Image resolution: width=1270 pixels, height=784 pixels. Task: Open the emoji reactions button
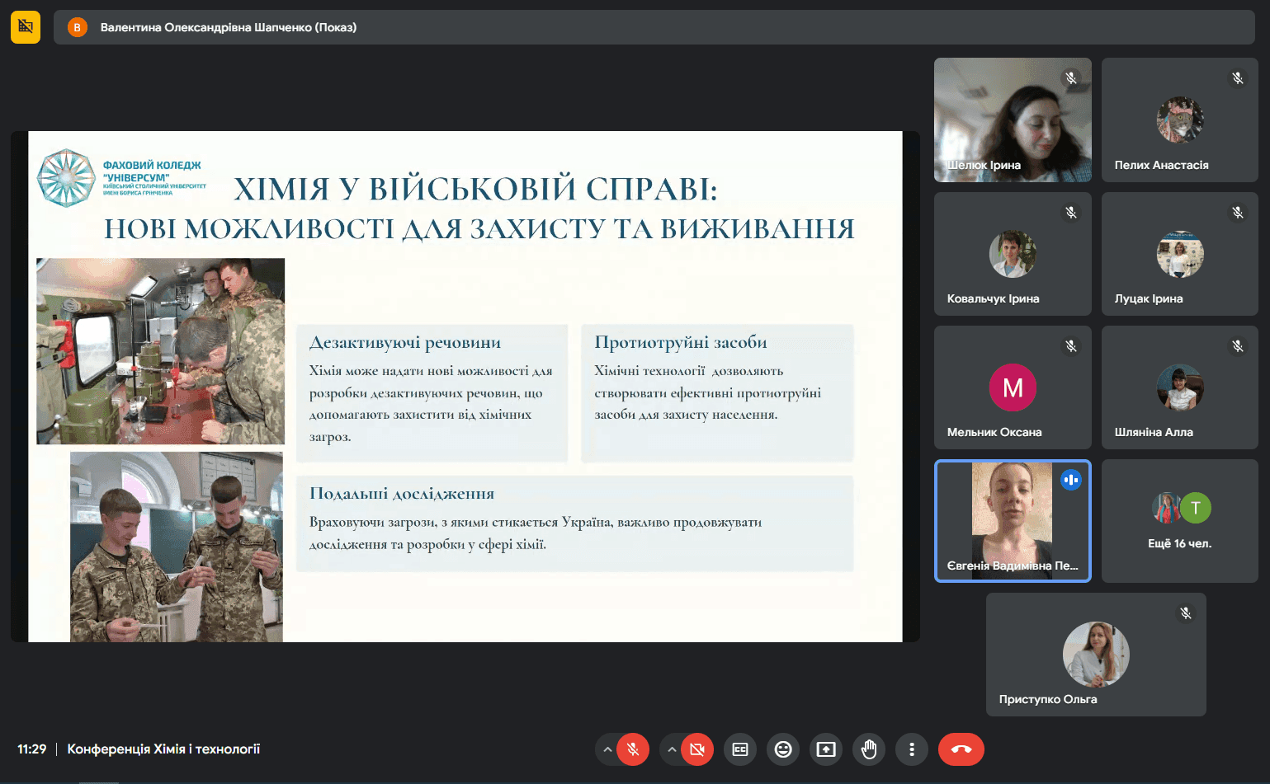[783, 749]
